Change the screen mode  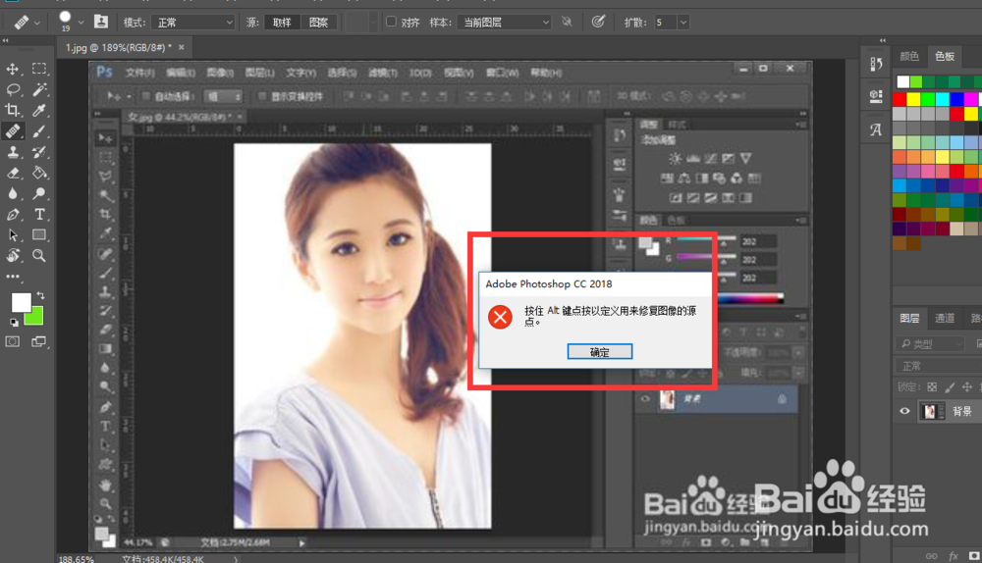(x=39, y=341)
